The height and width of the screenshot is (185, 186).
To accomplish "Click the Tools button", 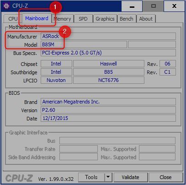I will (91, 177).
